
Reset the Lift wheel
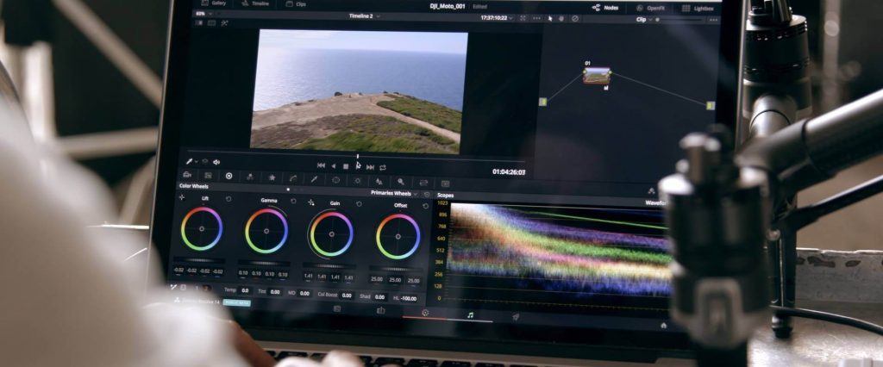coord(228,199)
